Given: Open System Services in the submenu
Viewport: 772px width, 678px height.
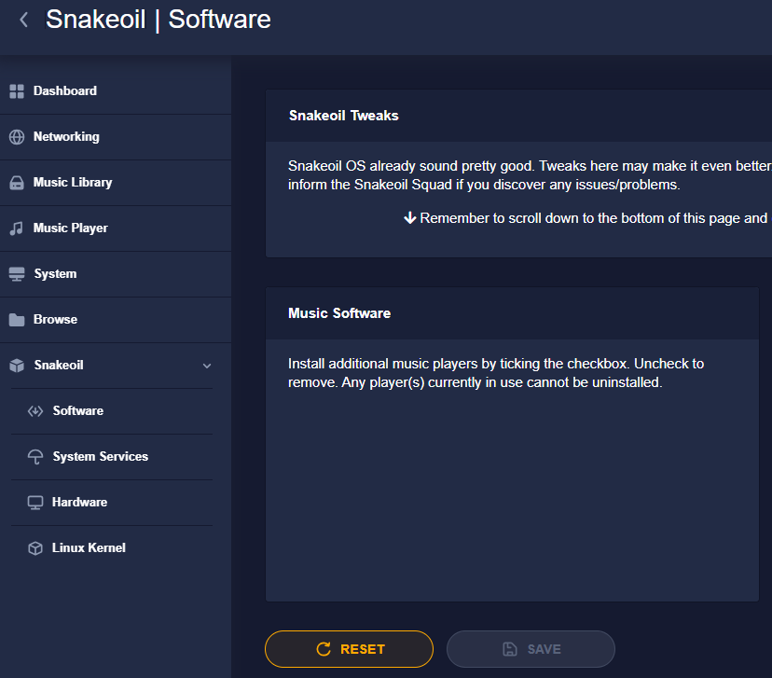Looking at the screenshot, I should pyautogui.click(x=112, y=457).
